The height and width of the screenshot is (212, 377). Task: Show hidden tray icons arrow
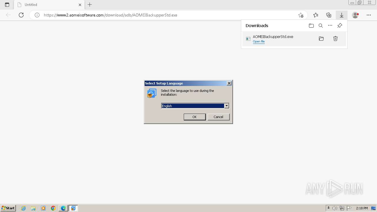[x=328, y=208]
